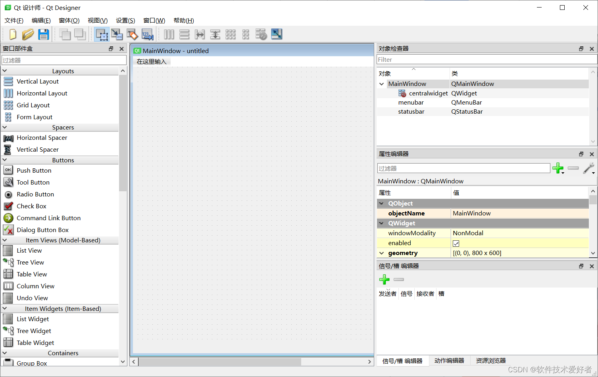
Task: Click the widget box vertical scrollbar
Action: (123, 133)
